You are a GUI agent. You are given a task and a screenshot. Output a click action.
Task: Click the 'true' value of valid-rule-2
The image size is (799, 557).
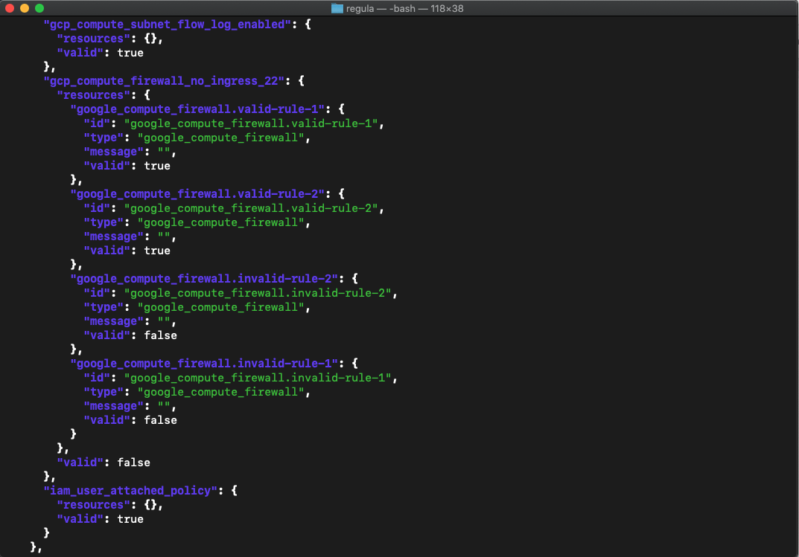(157, 251)
